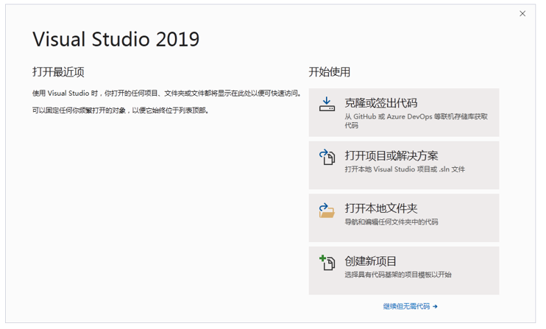Click the open local folder icon
Screen dimensions: 546x329
pyautogui.click(x=327, y=211)
